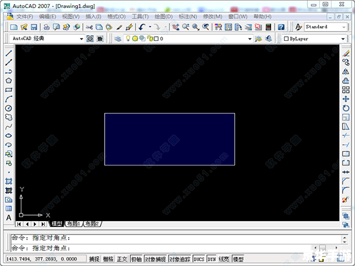
Task: Select the Move tool
Action: pos(346,99)
